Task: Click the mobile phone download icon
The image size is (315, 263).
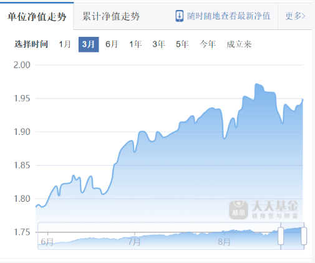Action: click(179, 16)
